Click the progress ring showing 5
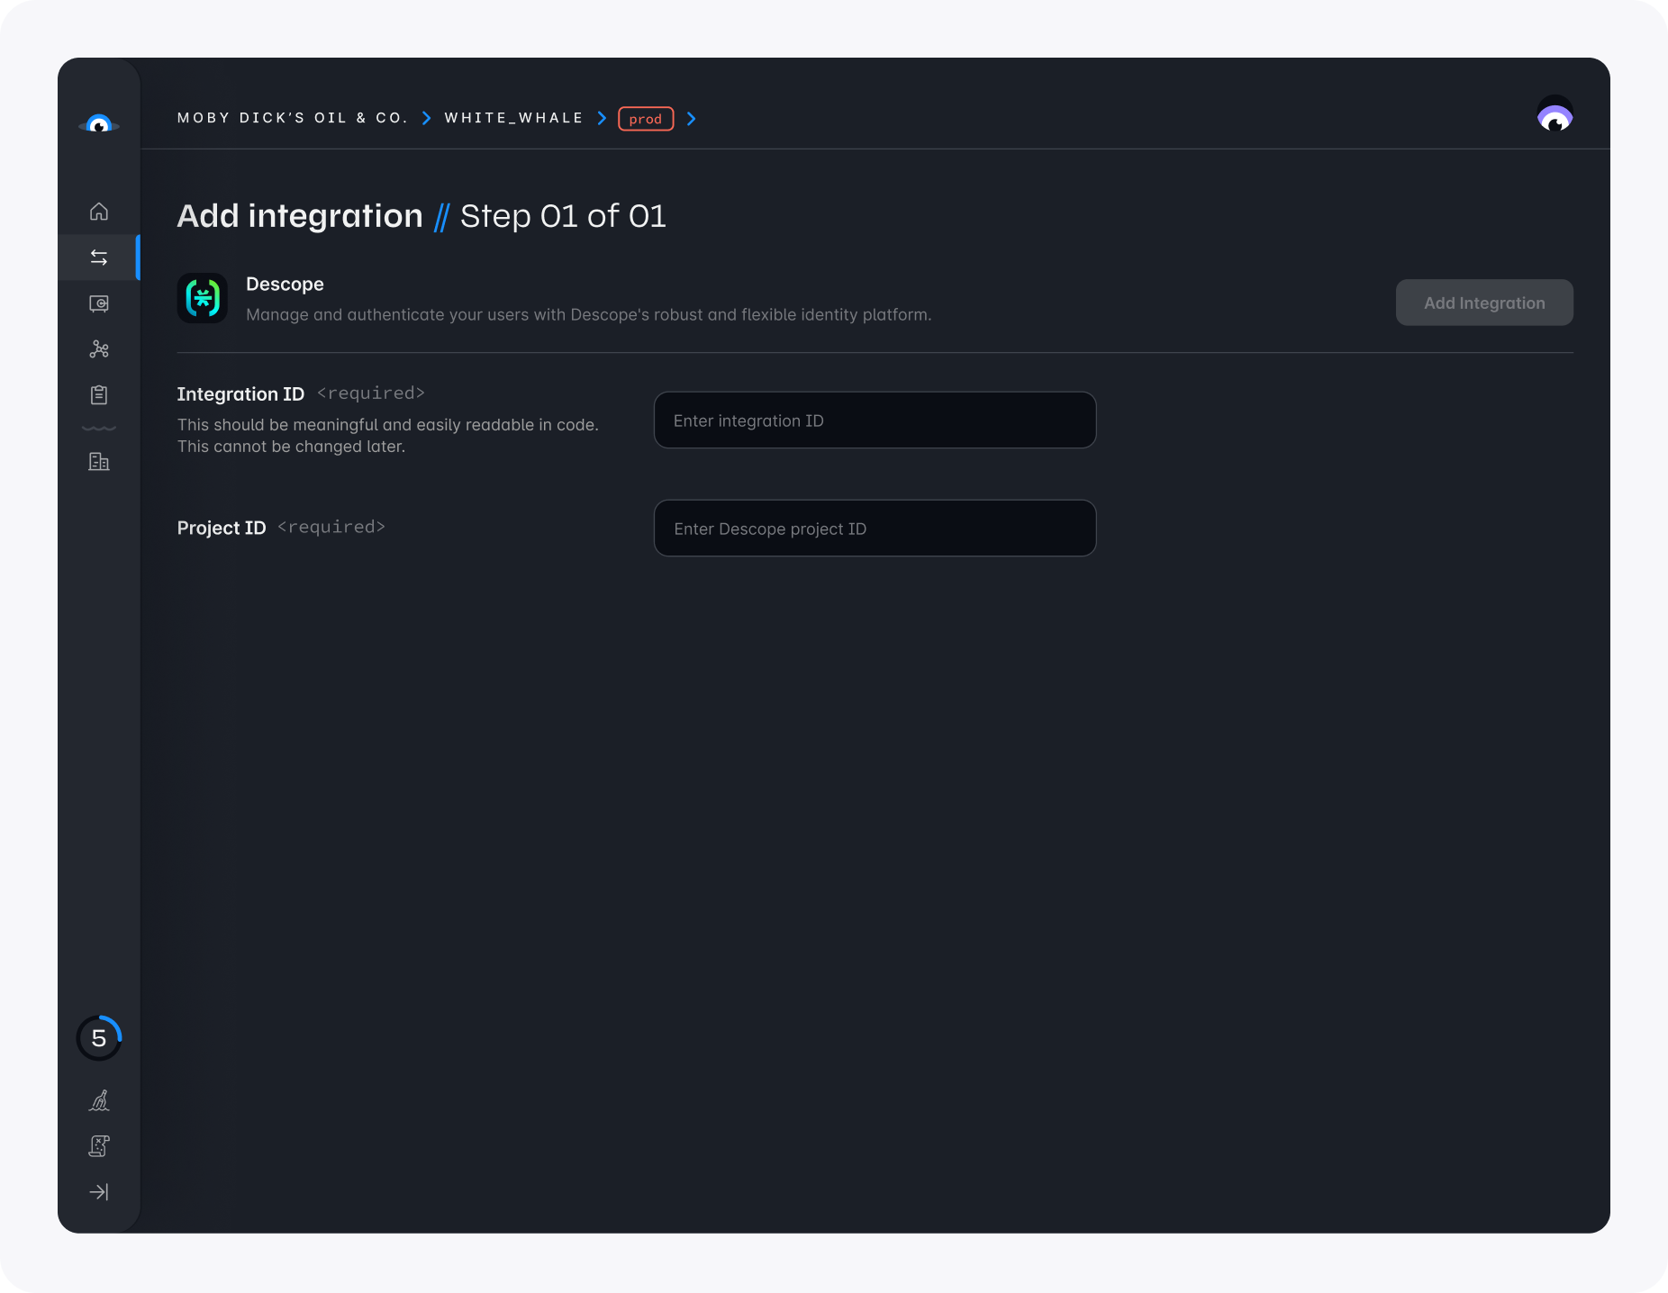 (99, 1038)
